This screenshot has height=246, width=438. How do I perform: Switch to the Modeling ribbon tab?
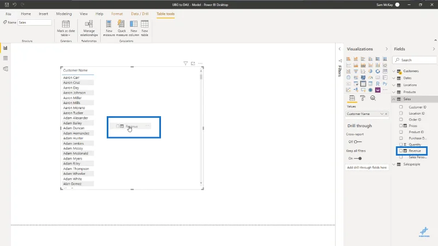click(64, 14)
